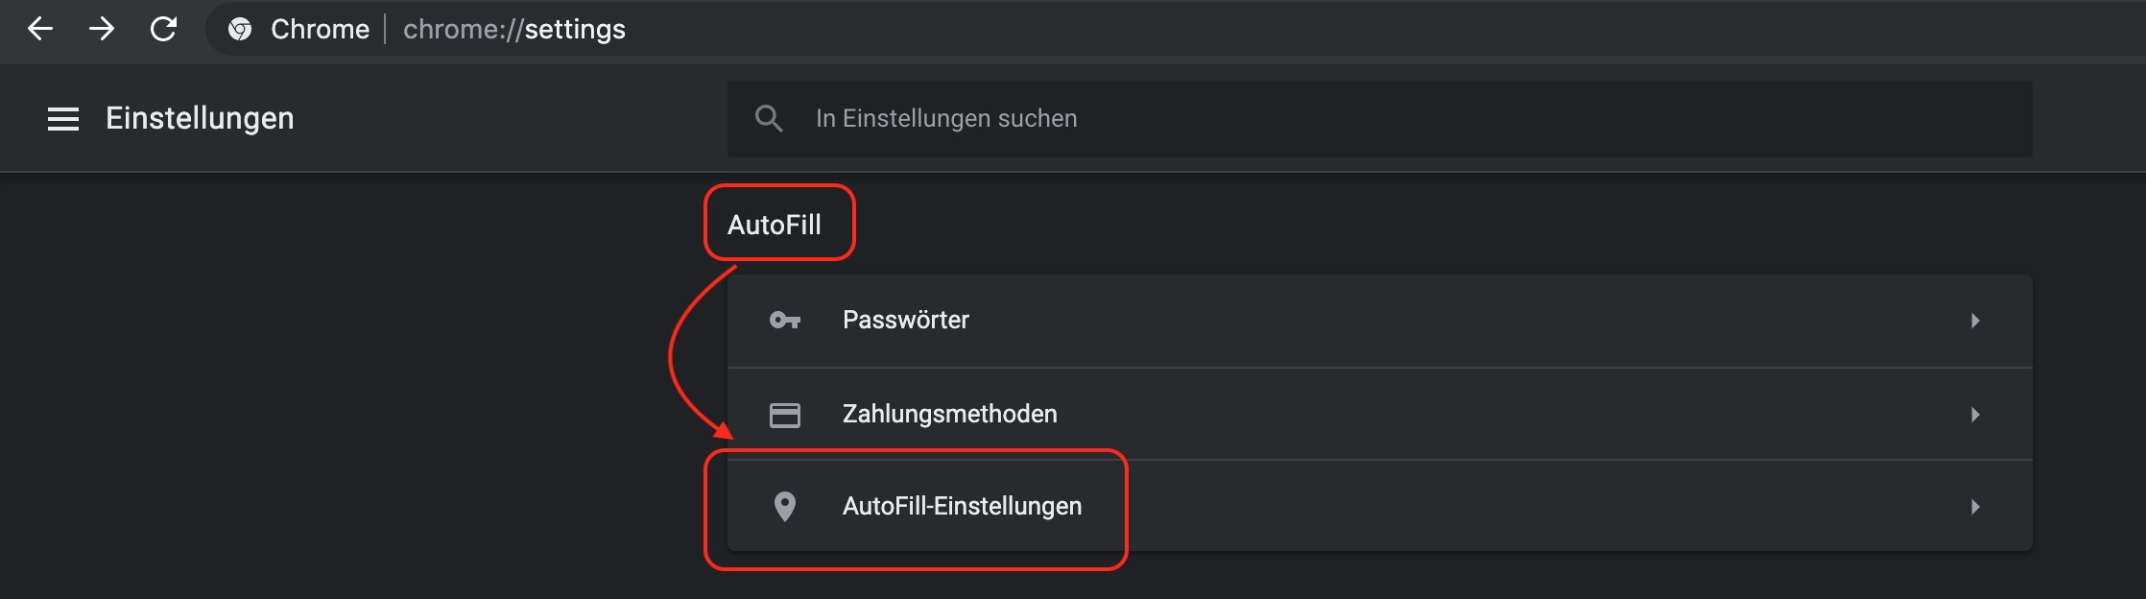Expand AutoFill-Einstellungen using its right arrow
Viewport: 2146px width, 599px height.
[x=1975, y=507]
